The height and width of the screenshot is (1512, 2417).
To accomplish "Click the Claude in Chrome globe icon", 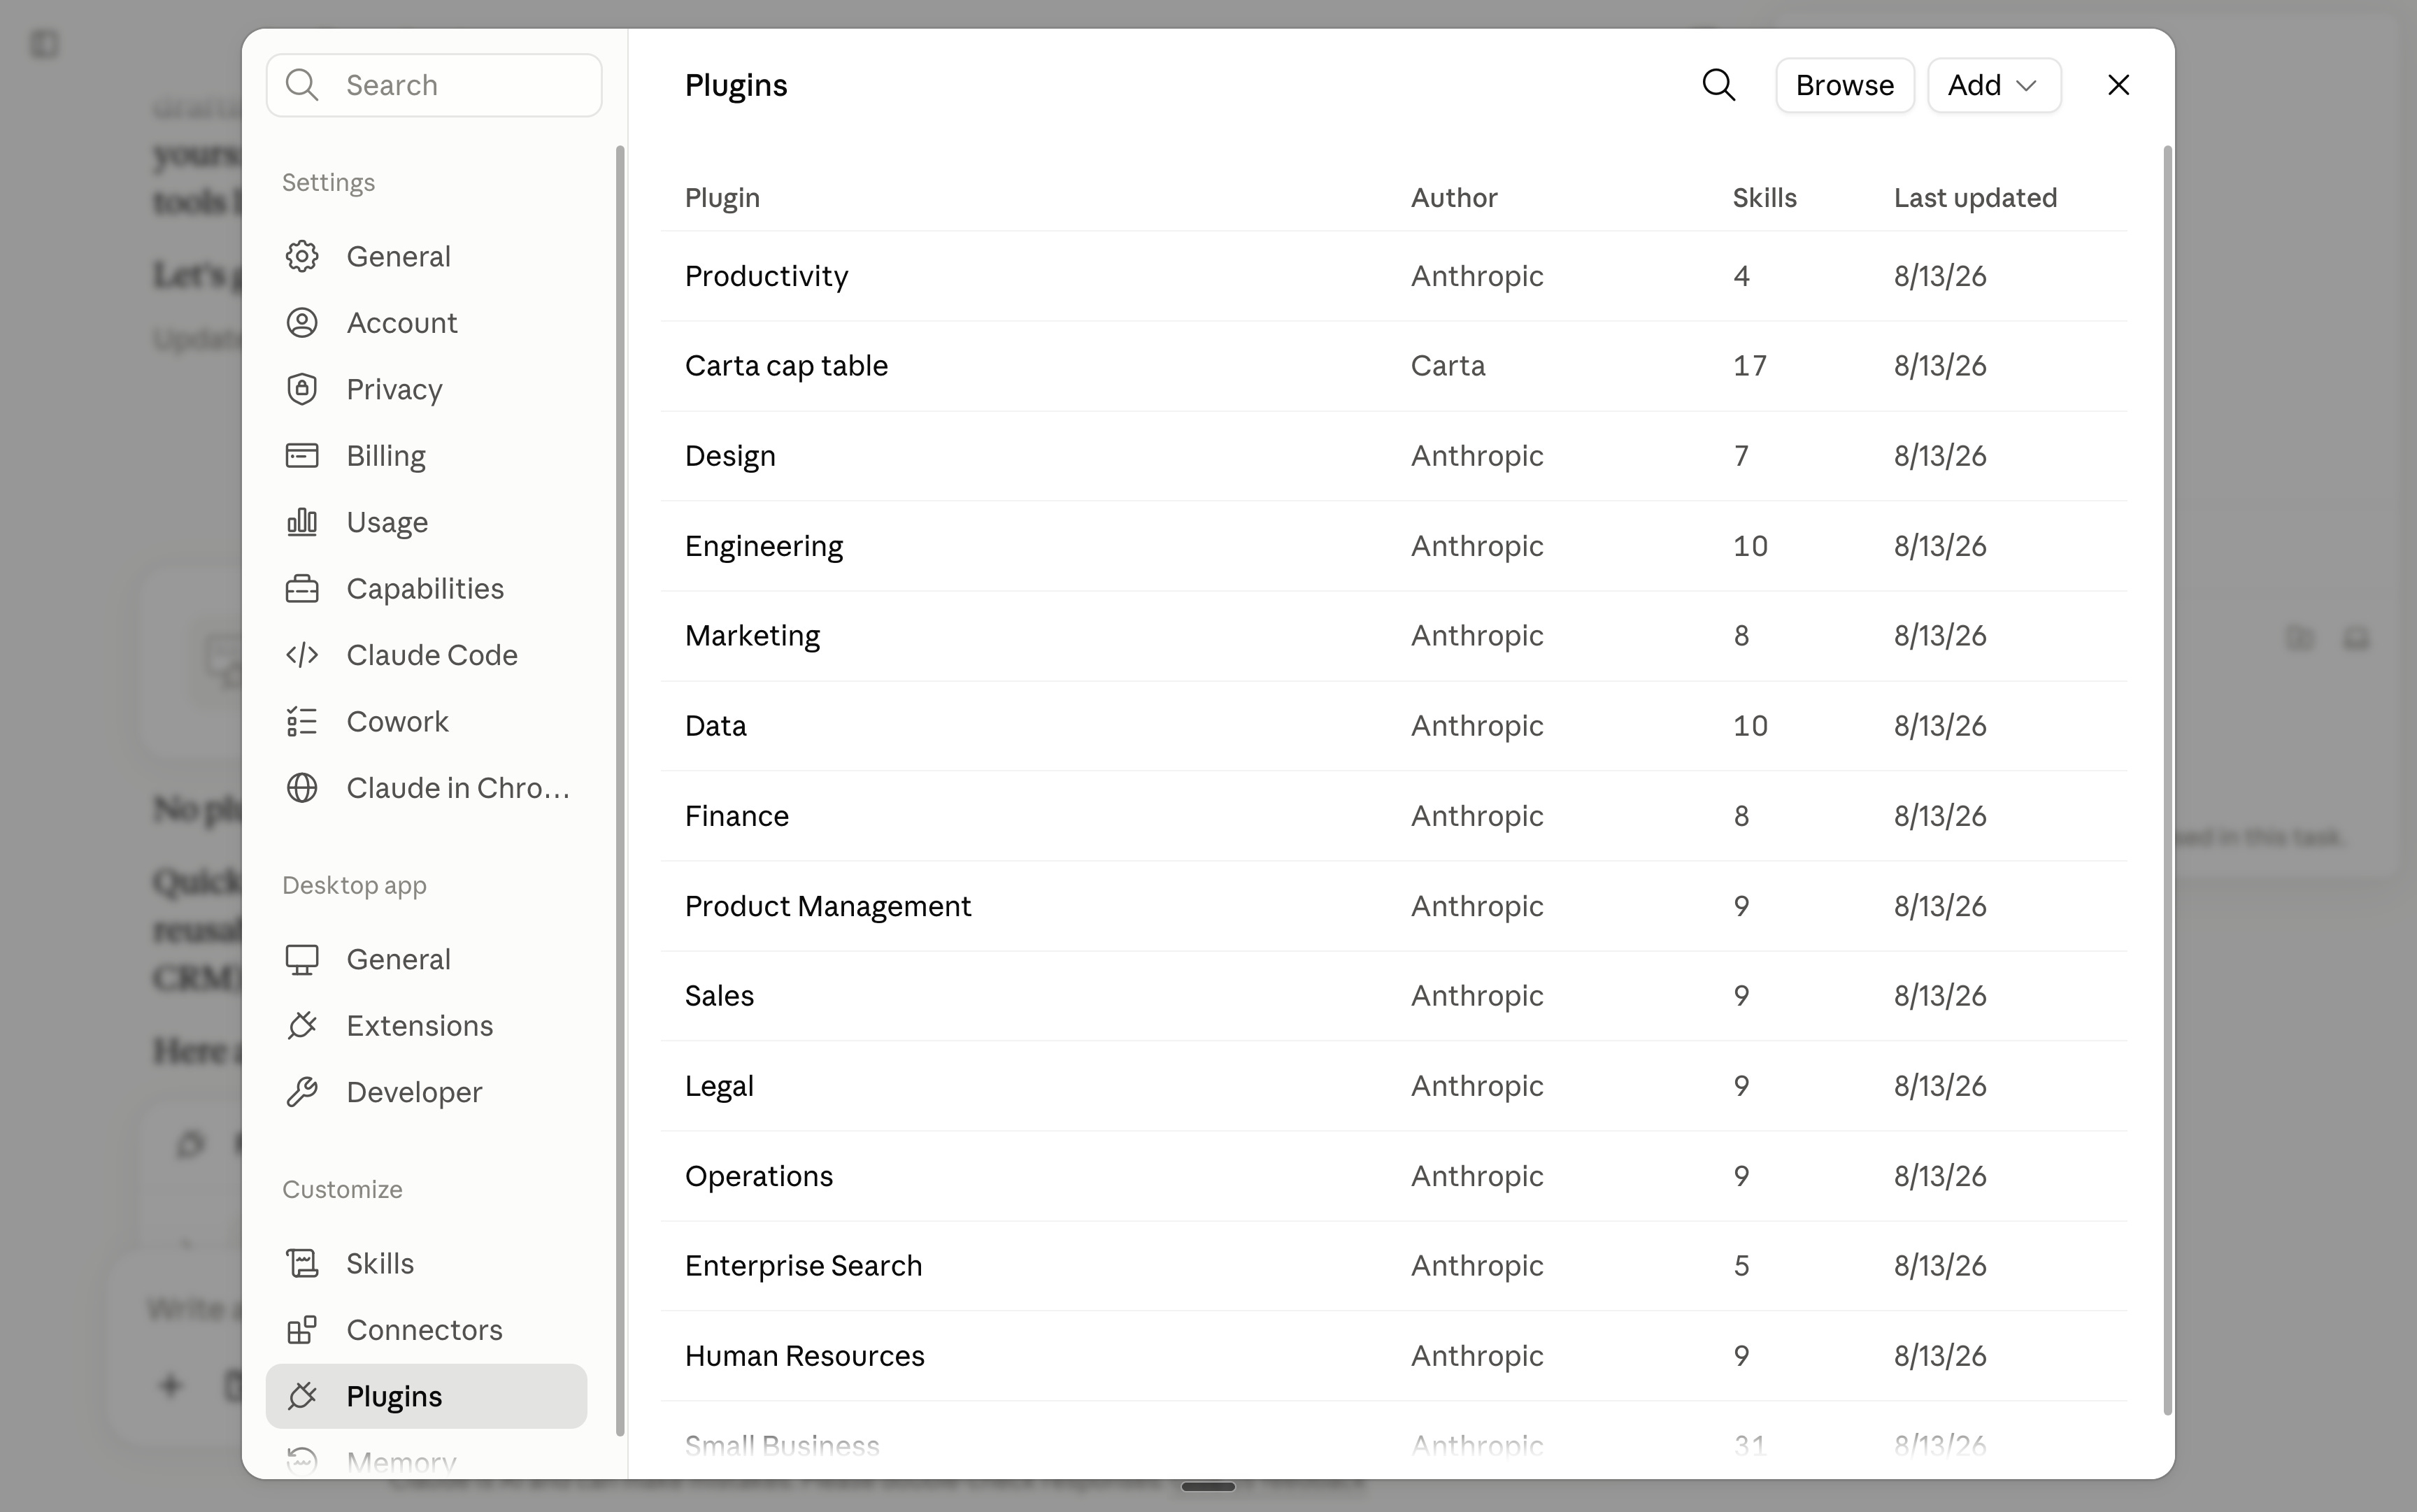I will pyautogui.click(x=302, y=788).
